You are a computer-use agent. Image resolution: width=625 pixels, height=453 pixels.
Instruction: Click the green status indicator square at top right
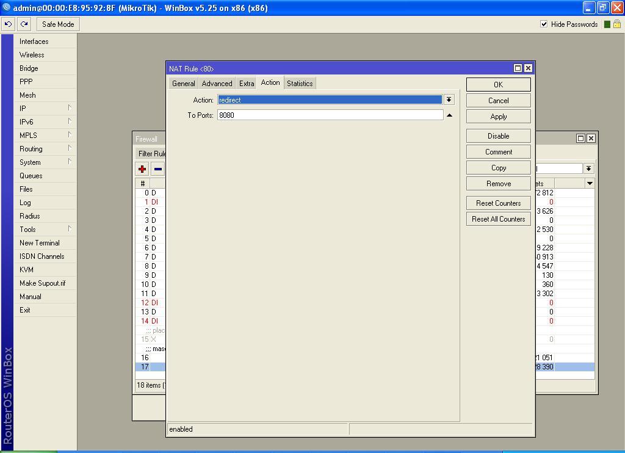[607, 24]
